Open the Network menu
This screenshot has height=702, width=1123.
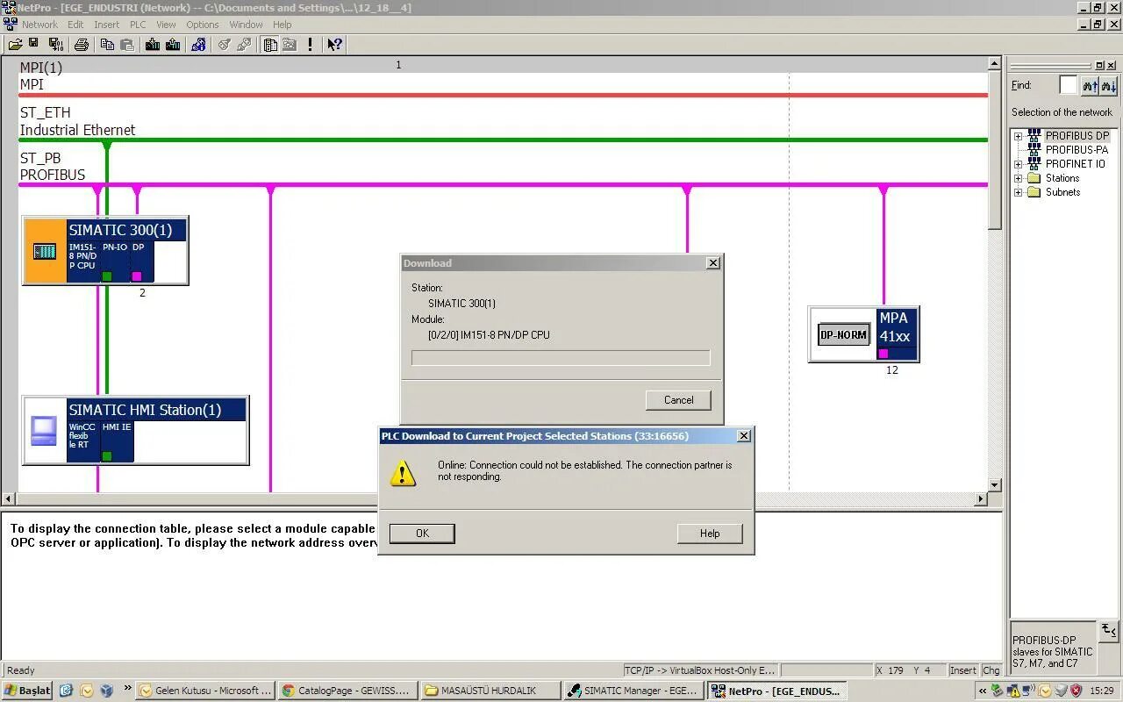39,25
